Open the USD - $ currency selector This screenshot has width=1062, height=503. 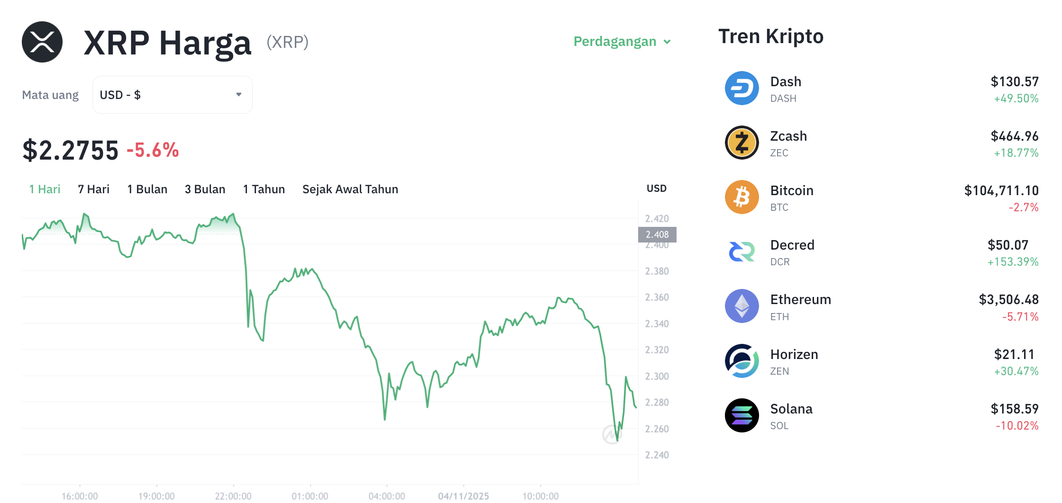point(172,95)
